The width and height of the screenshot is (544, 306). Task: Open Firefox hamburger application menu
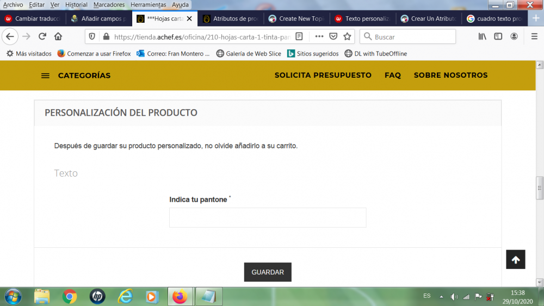pos(534,36)
